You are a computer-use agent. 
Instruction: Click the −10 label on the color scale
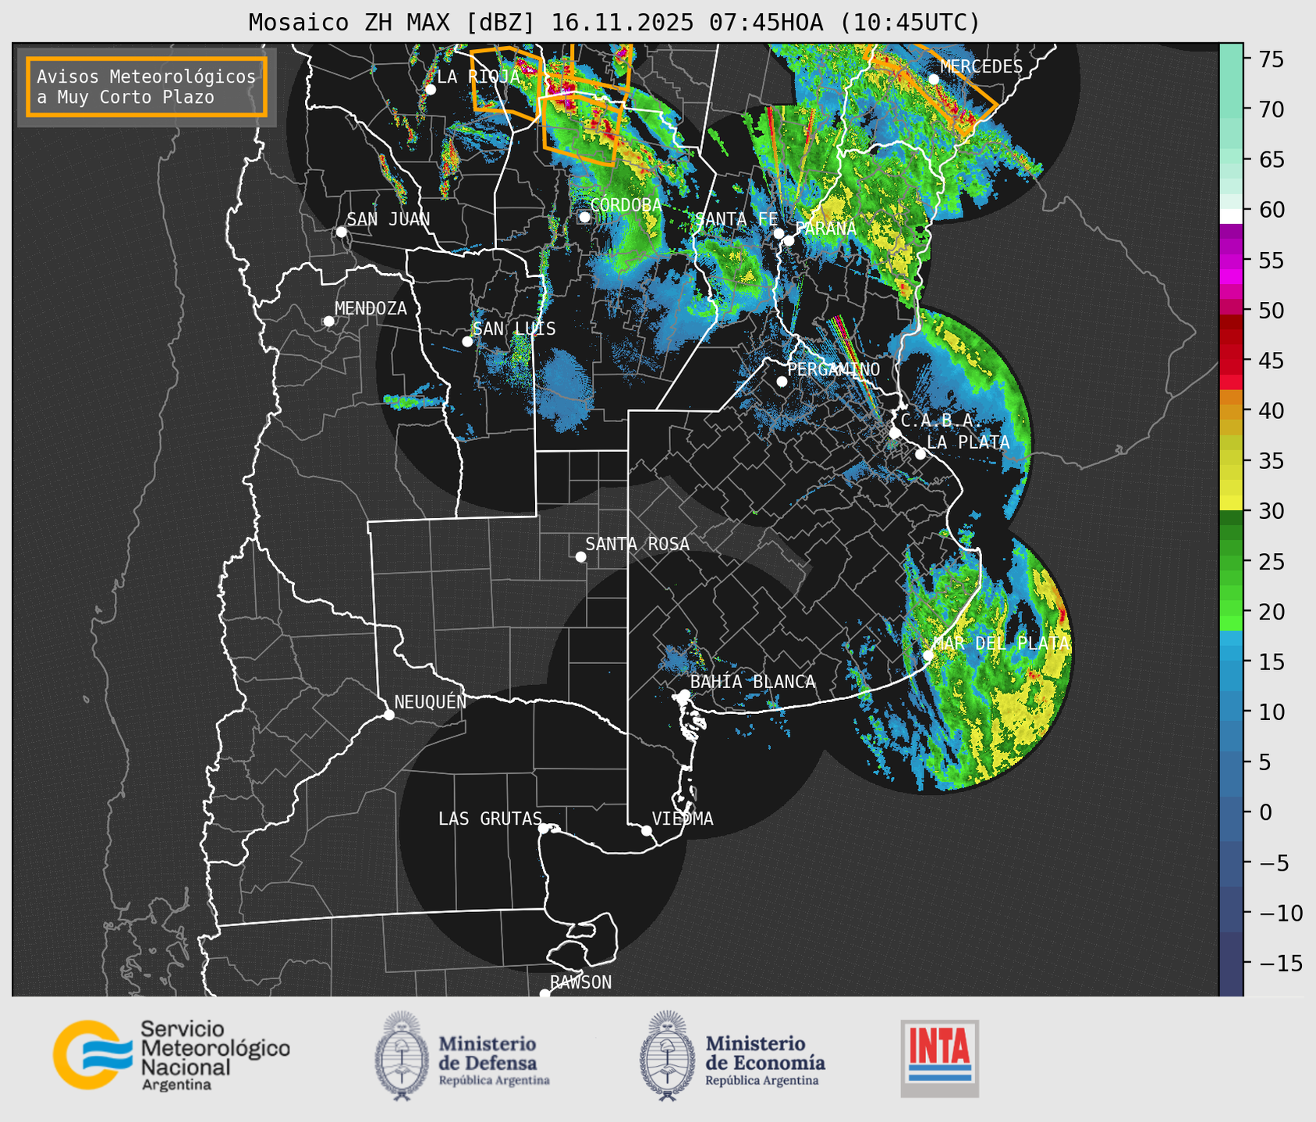pyautogui.click(x=1280, y=913)
